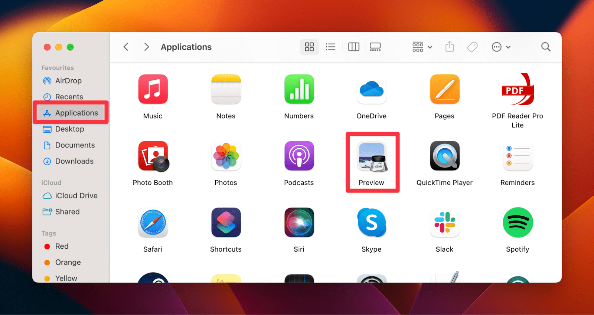
Task: Open the Skype app icon
Action: 372,223
